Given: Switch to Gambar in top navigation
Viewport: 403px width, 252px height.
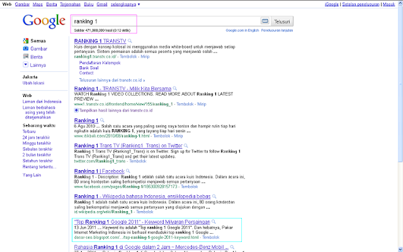Looking at the screenshot, I should click(23, 4).
